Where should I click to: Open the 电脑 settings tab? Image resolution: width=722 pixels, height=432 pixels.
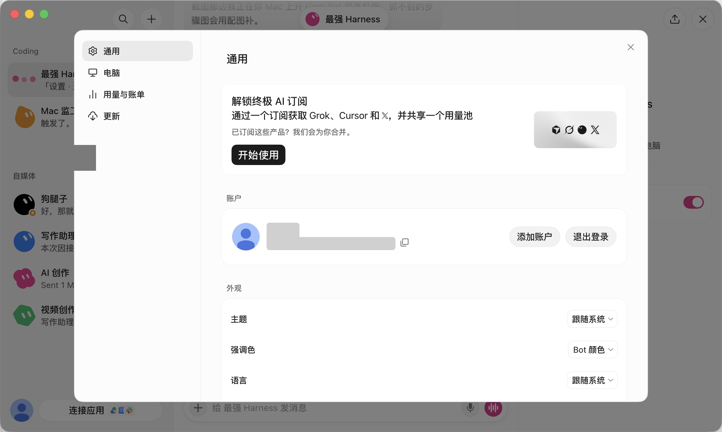click(137, 73)
